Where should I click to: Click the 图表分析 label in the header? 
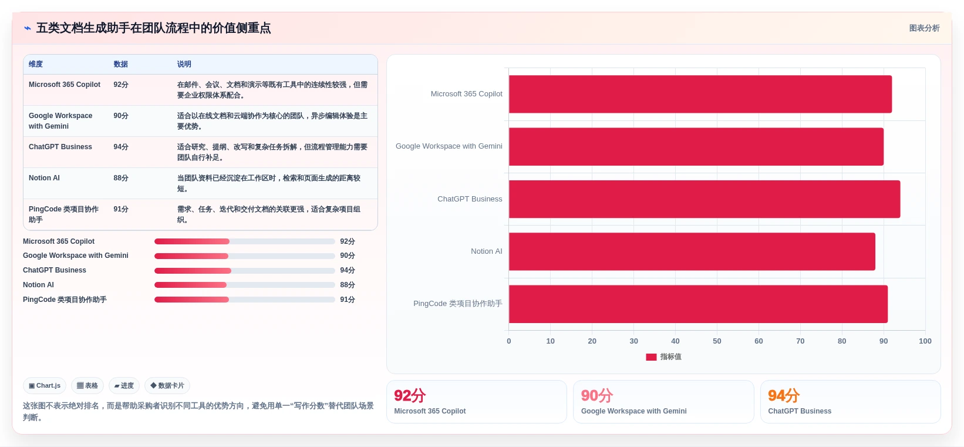pyautogui.click(x=924, y=28)
